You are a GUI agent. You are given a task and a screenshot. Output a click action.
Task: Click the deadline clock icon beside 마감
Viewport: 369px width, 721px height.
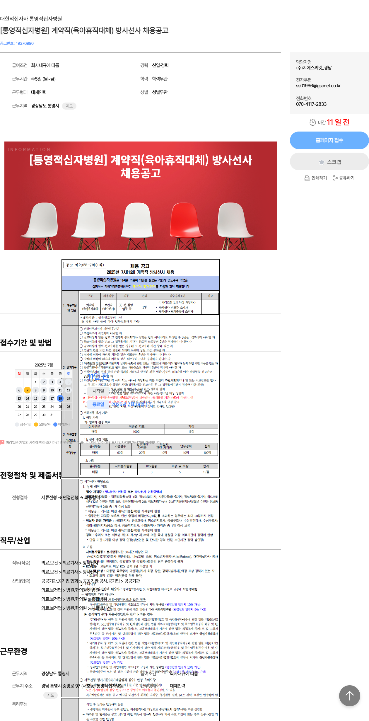tap(313, 122)
